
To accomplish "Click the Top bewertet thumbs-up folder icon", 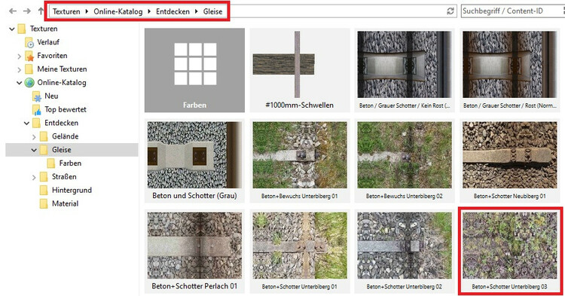I will point(37,109).
